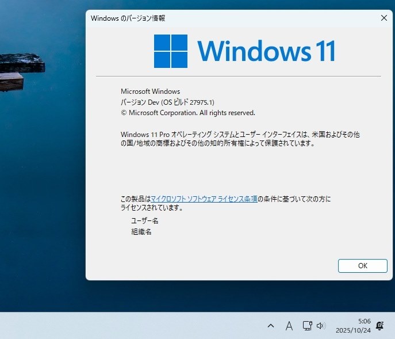Click the 組織名 label

point(141,231)
